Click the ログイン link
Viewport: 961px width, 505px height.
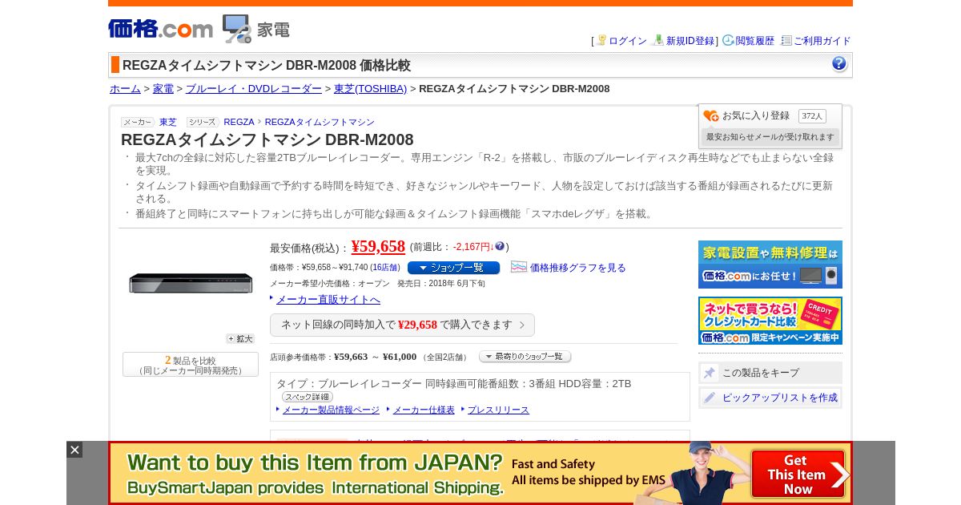pos(627,41)
